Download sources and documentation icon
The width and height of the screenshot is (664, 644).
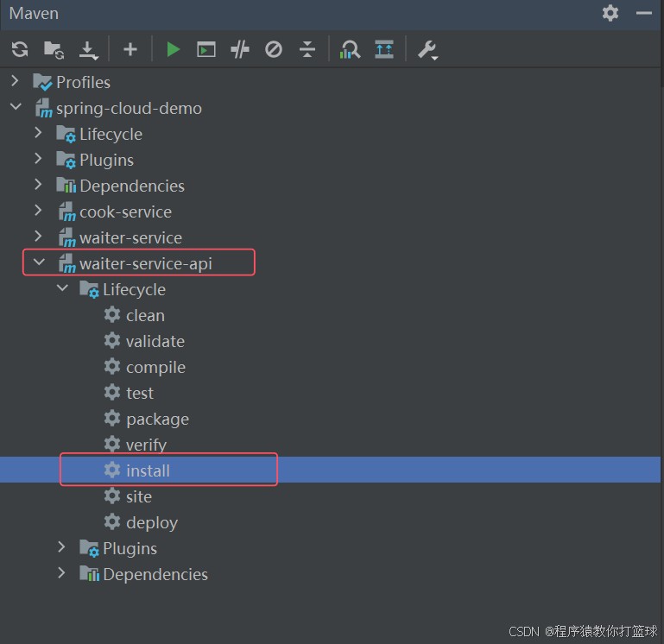[88, 50]
